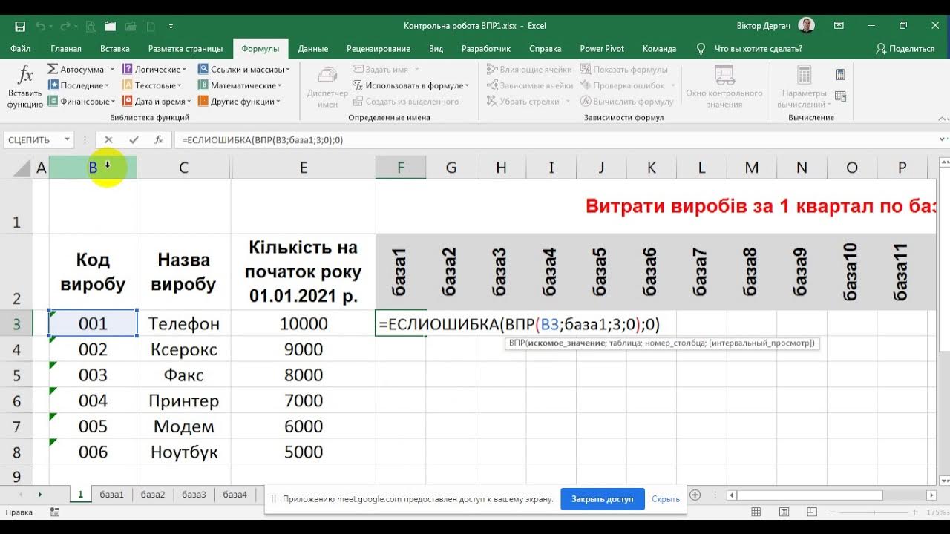Open Использовать в формуле dropdown
This screenshot has width=950, height=534.
[410, 85]
